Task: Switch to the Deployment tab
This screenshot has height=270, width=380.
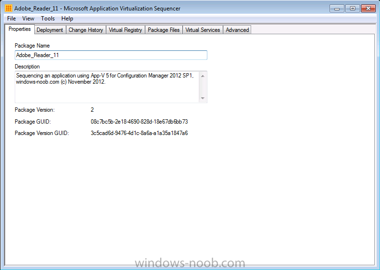Action: coord(49,30)
